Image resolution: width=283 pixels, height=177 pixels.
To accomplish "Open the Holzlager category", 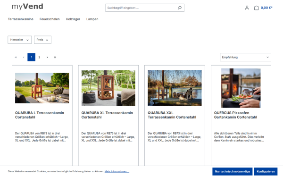I will [73, 19].
